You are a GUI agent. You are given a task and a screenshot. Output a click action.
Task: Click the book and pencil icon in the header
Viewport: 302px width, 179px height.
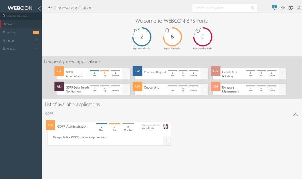(x=291, y=8)
